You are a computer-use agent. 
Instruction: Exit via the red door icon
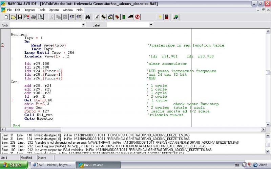click(167, 17)
